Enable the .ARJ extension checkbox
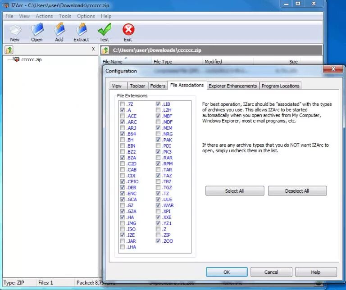 [x=122, y=128]
